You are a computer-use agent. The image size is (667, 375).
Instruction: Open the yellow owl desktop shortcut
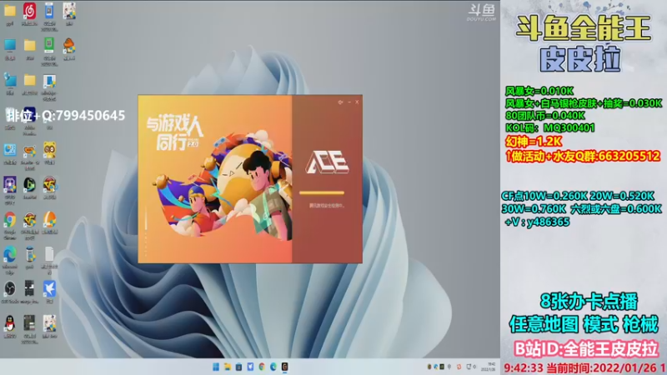coord(49,150)
